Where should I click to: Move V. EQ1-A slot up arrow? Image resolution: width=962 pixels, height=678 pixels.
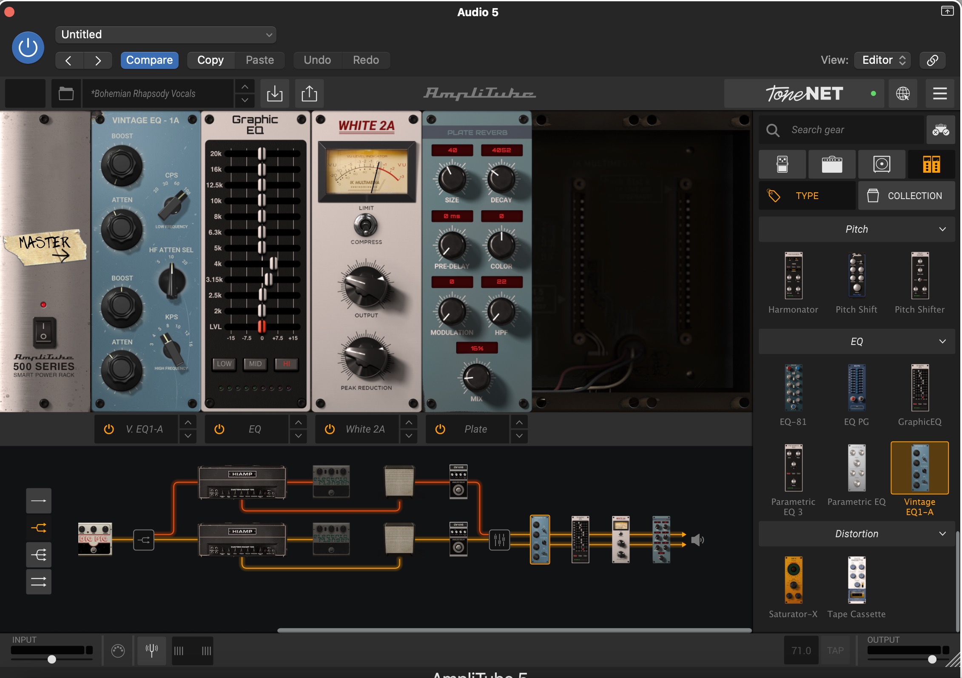click(188, 422)
